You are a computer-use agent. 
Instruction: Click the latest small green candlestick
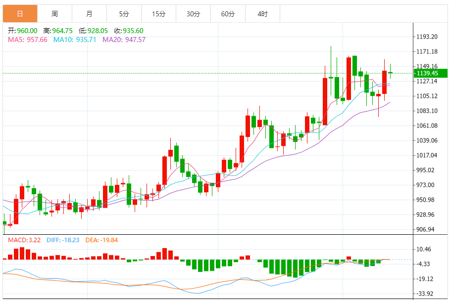coord(390,73)
